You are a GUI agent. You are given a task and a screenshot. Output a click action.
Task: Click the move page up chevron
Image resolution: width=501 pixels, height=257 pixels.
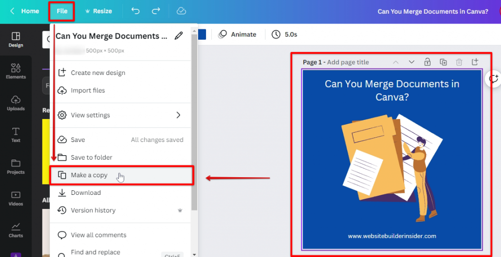click(396, 62)
